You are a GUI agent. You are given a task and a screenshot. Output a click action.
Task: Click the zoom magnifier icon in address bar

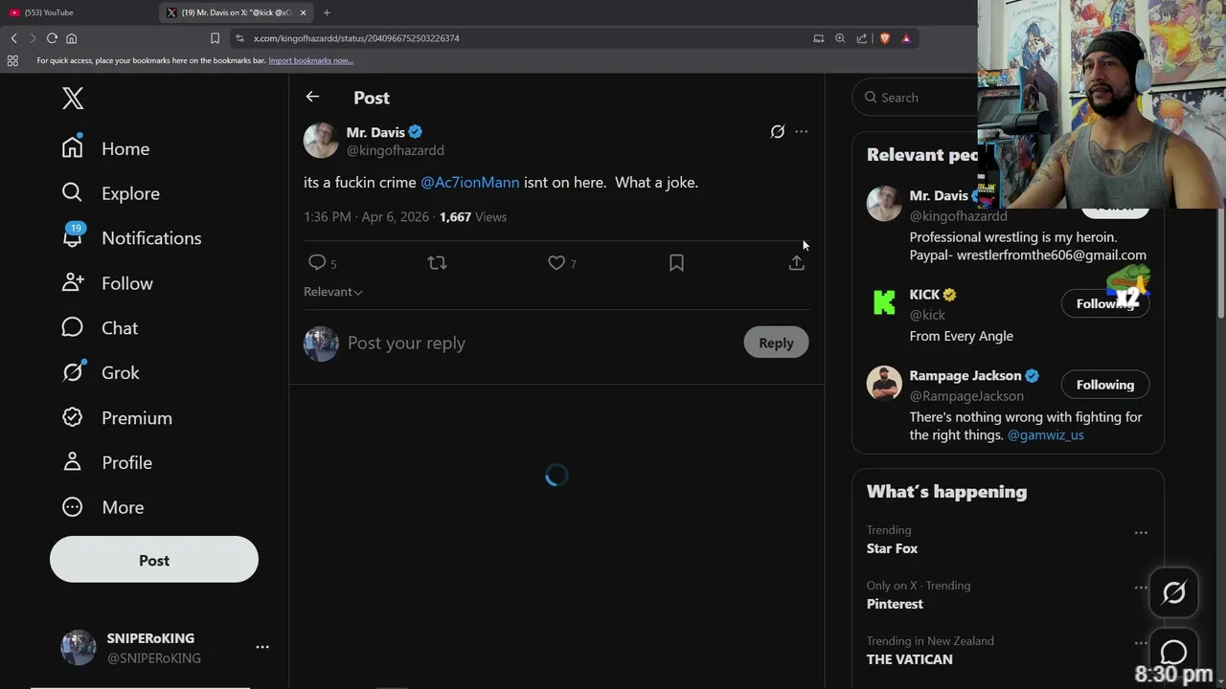pyautogui.click(x=840, y=38)
